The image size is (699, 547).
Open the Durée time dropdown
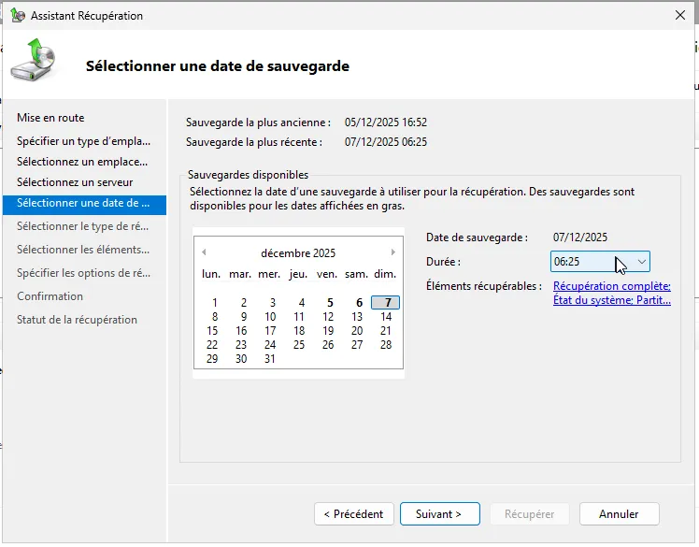click(641, 262)
